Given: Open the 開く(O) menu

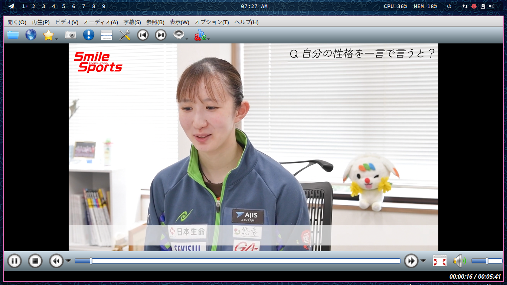Looking at the screenshot, I should coord(17,22).
